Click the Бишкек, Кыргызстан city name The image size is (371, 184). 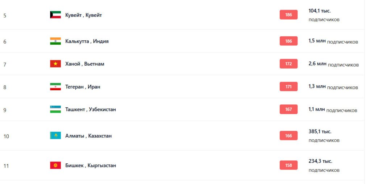pos(91,165)
